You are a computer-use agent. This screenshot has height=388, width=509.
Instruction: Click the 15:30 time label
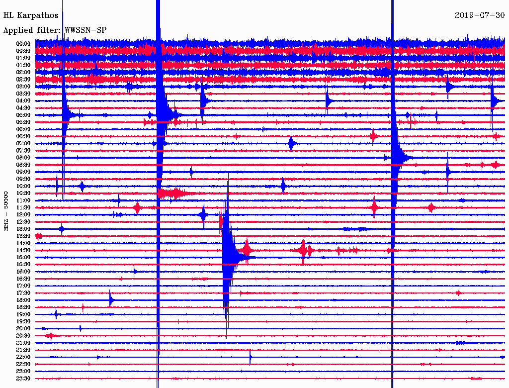click(x=23, y=265)
